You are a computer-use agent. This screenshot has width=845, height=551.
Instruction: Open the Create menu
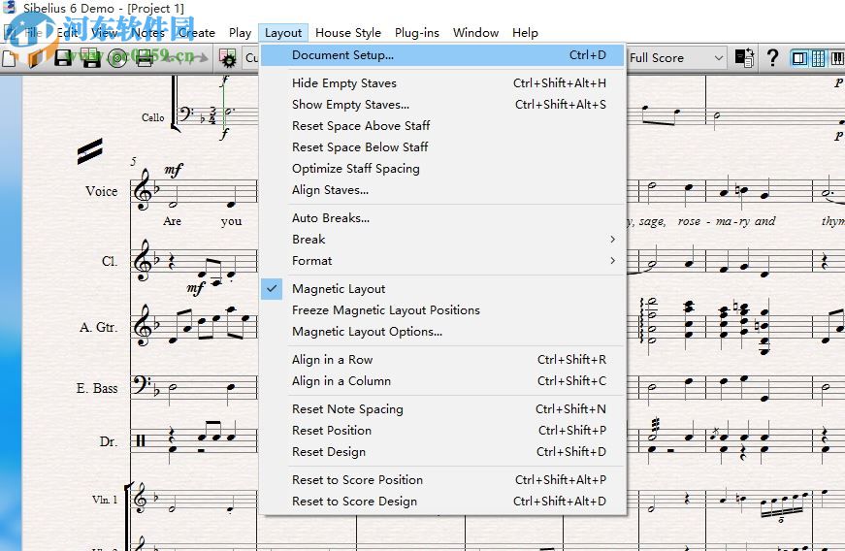pyautogui.click(x=196, y=33)
